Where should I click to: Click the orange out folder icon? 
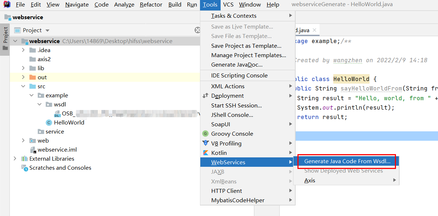coord(33,77)
